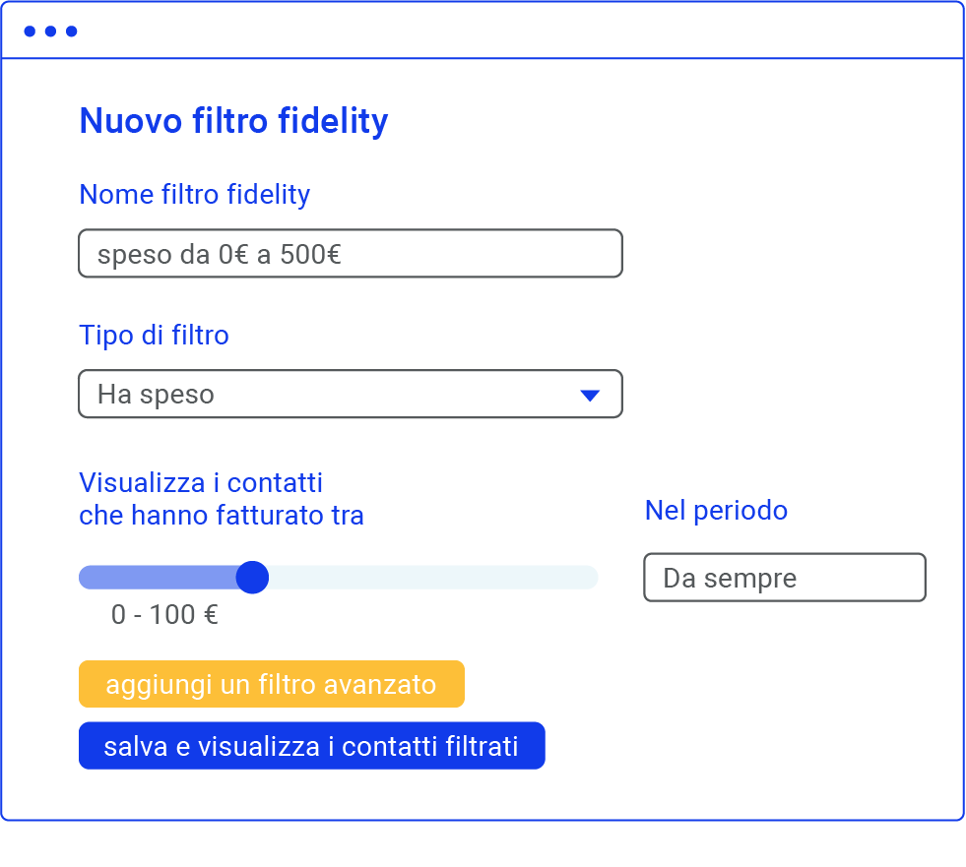Click the 'Nuovo filtro fidelity' heading
Viewport: 966px width, 867px height.
coord(233,121)
